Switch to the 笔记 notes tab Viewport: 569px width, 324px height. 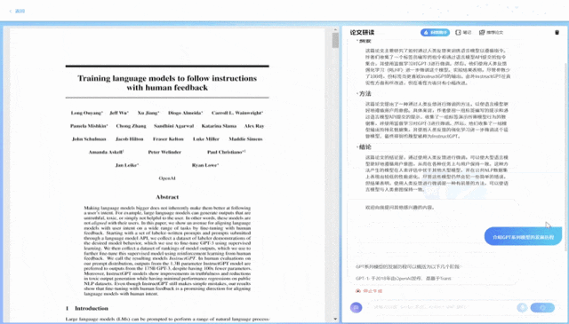click(463, 33)
